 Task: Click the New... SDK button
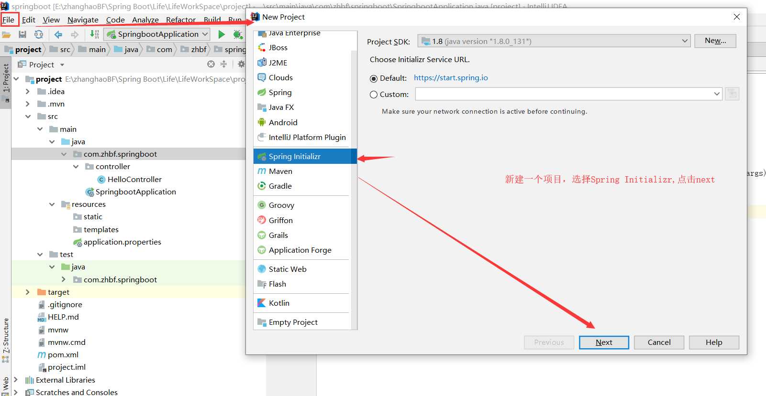click(x=715, y=41)
